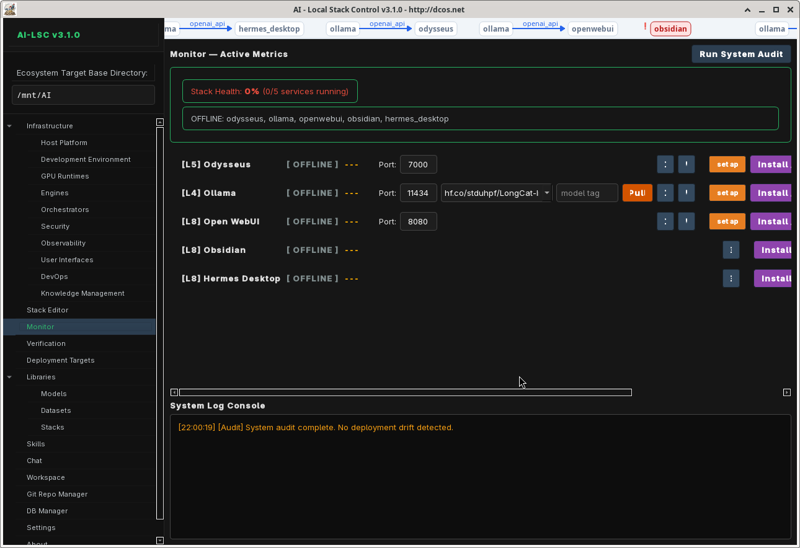Click the dark button left of Ollama set ap
The width and height of the screenshot is (800, 548).
(x=686, y=193)
